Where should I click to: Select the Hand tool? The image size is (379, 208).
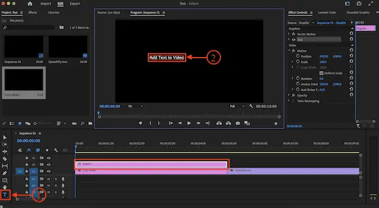coord(4,187)
